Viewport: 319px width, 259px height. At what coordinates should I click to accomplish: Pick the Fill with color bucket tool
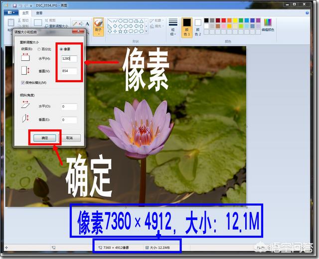coord(81,23)
